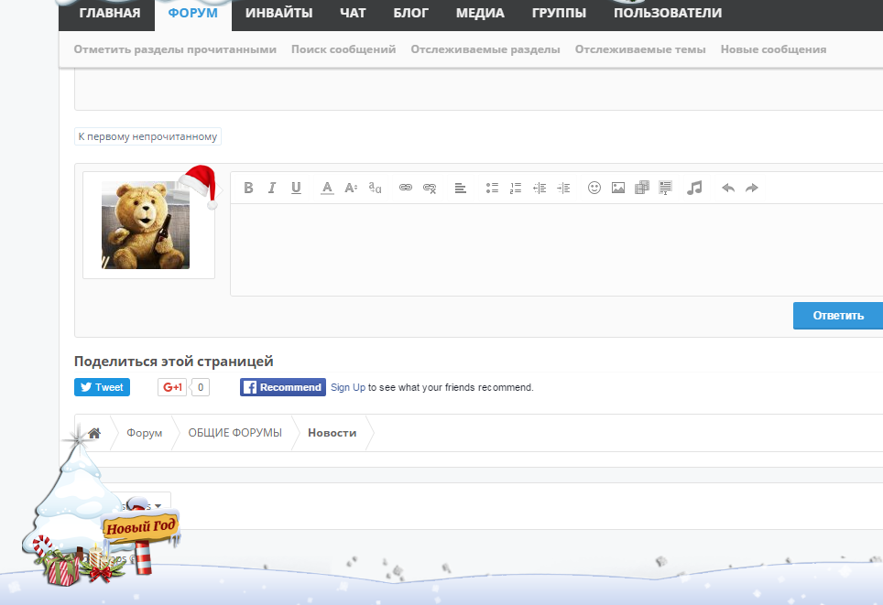
Task: Click the music note audio icon
Action: click(694, 188)
